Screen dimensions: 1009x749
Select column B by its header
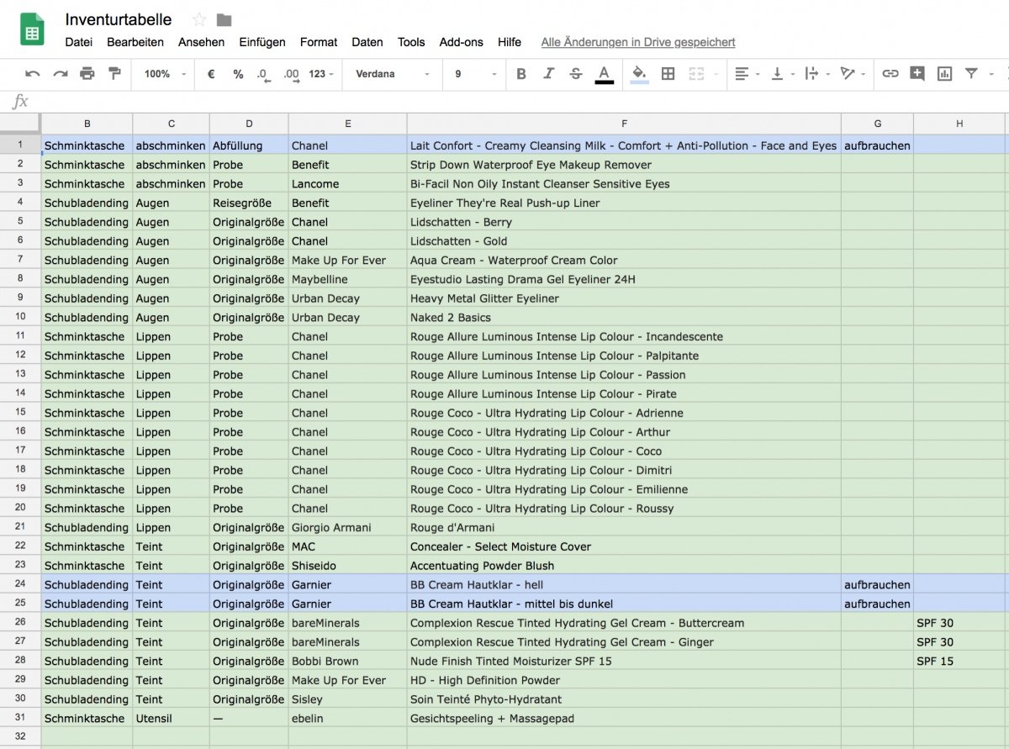click(87, 124)
